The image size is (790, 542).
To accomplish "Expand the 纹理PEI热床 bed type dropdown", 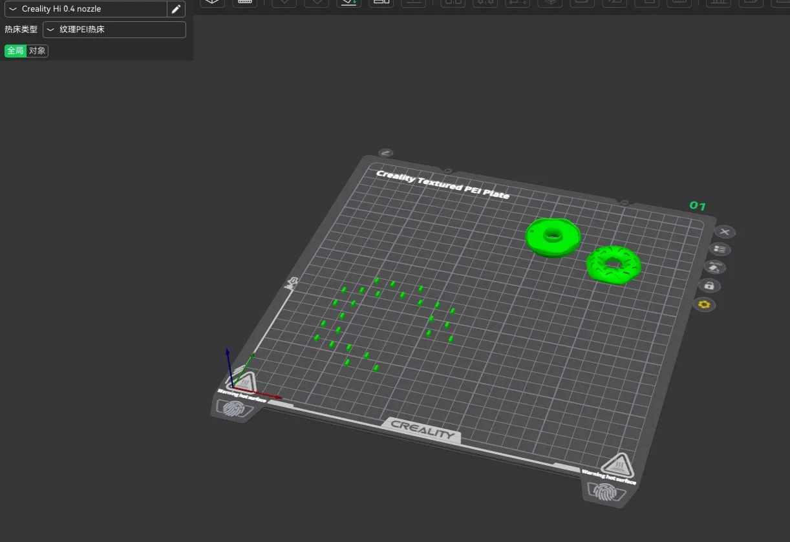I will coord(114,30).
